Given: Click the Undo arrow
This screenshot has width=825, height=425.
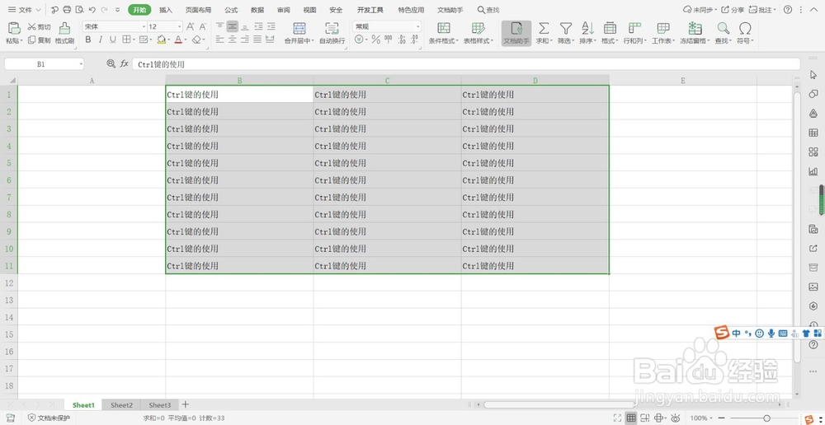Looking at the screenshot, I should 92,9.
